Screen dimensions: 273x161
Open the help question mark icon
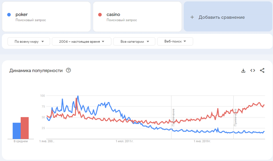(x=69, y=70)
